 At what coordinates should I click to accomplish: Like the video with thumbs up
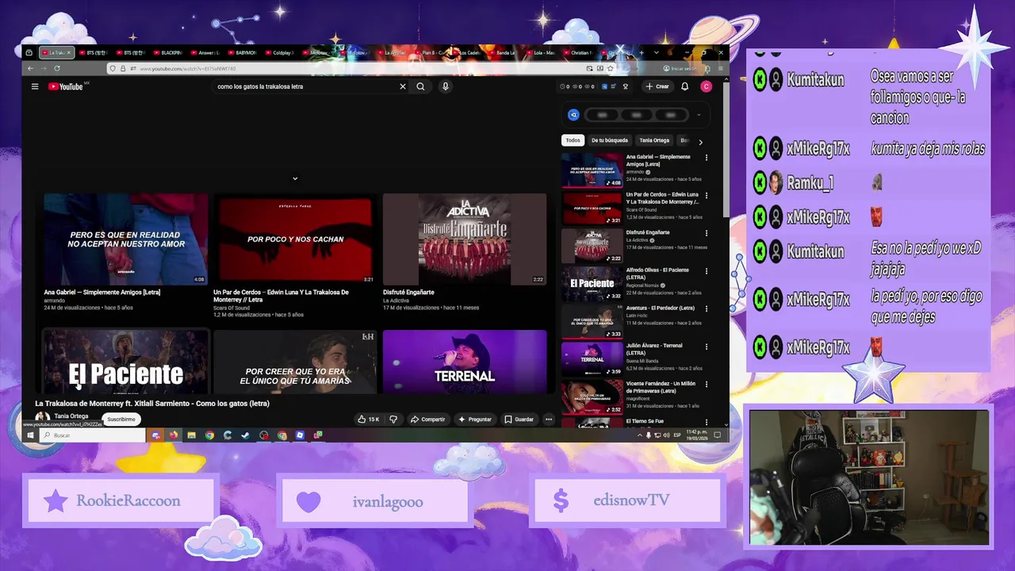pyautogui.click(x=368, y=420)
